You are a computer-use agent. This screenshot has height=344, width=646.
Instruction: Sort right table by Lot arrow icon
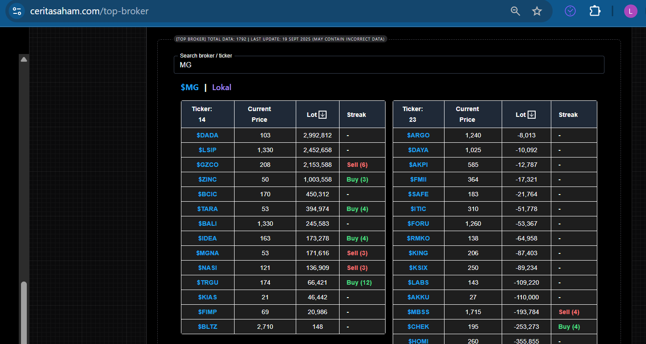click(532, 115)
